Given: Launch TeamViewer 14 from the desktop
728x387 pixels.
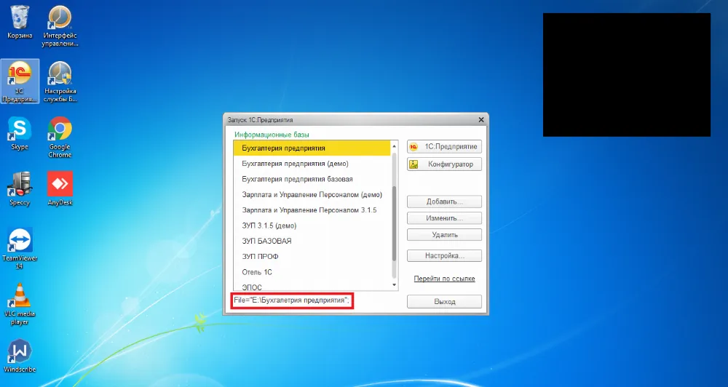Looking at the screenshot, I should (x=20, y=248).
